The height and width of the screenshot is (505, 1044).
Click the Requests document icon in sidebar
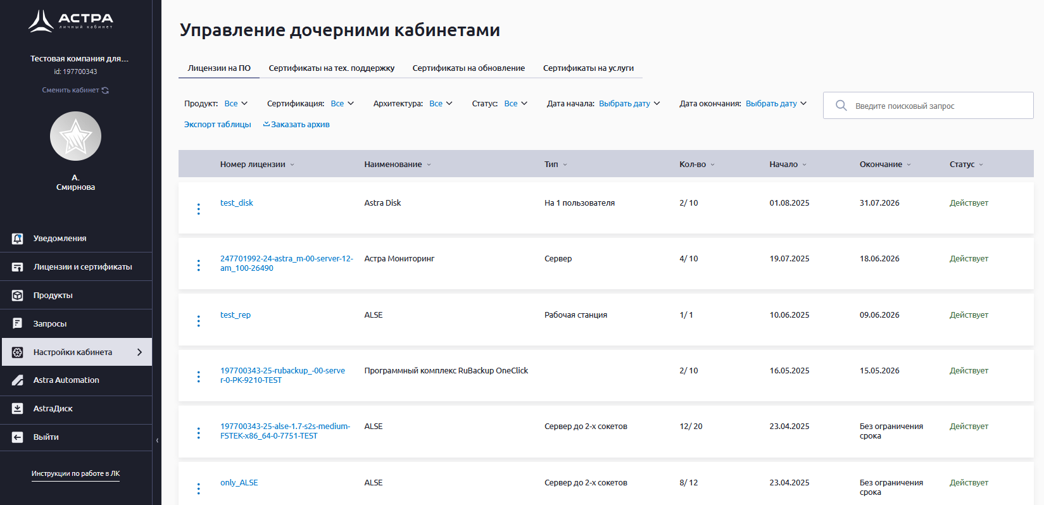(18, 324)
